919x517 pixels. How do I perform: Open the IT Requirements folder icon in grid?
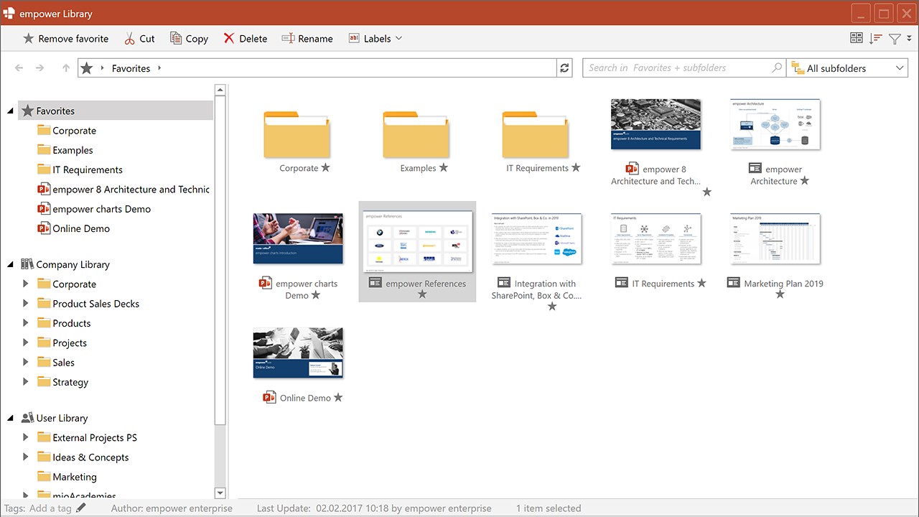click(x=535, y=134)
